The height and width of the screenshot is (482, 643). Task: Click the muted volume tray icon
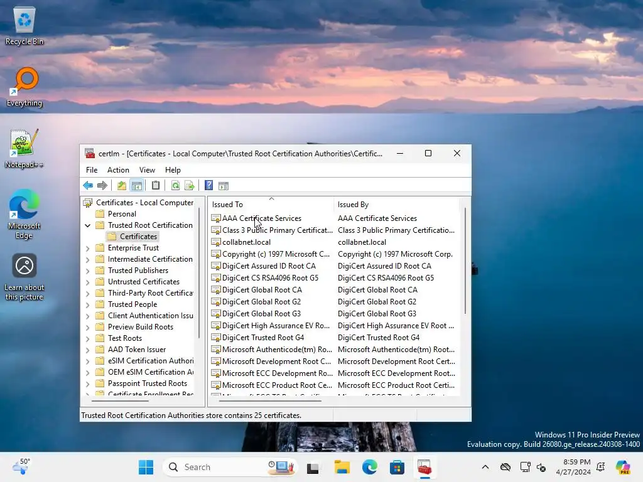(541, 467)
